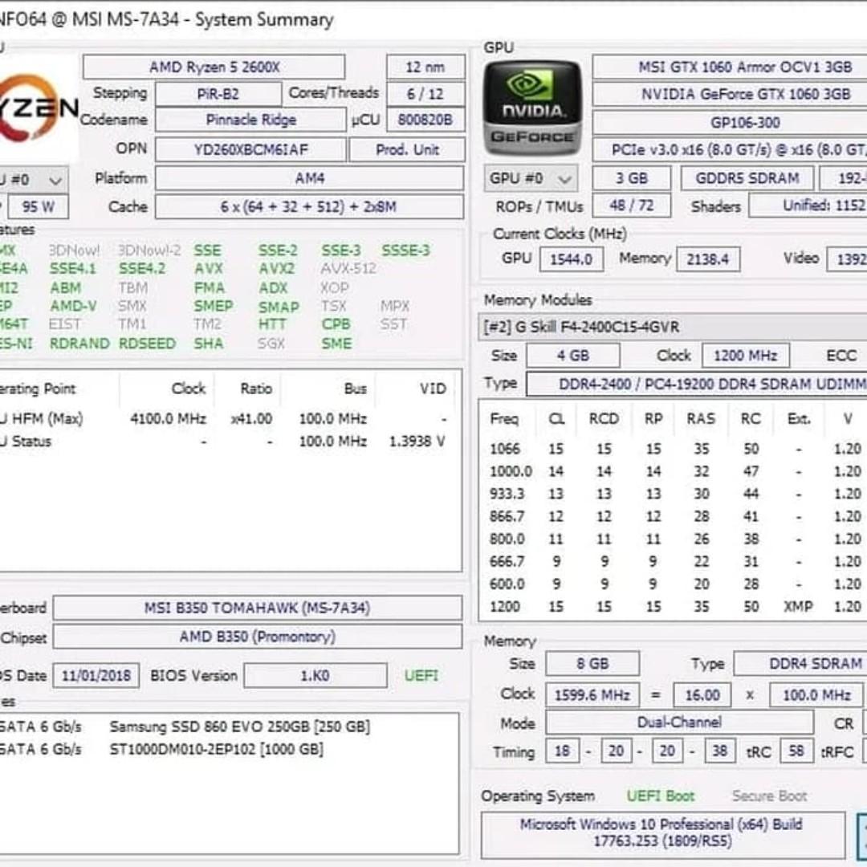The image size is (867, 867).
Task: Click the 1.3938 V VID value
Action: [417, 442]
